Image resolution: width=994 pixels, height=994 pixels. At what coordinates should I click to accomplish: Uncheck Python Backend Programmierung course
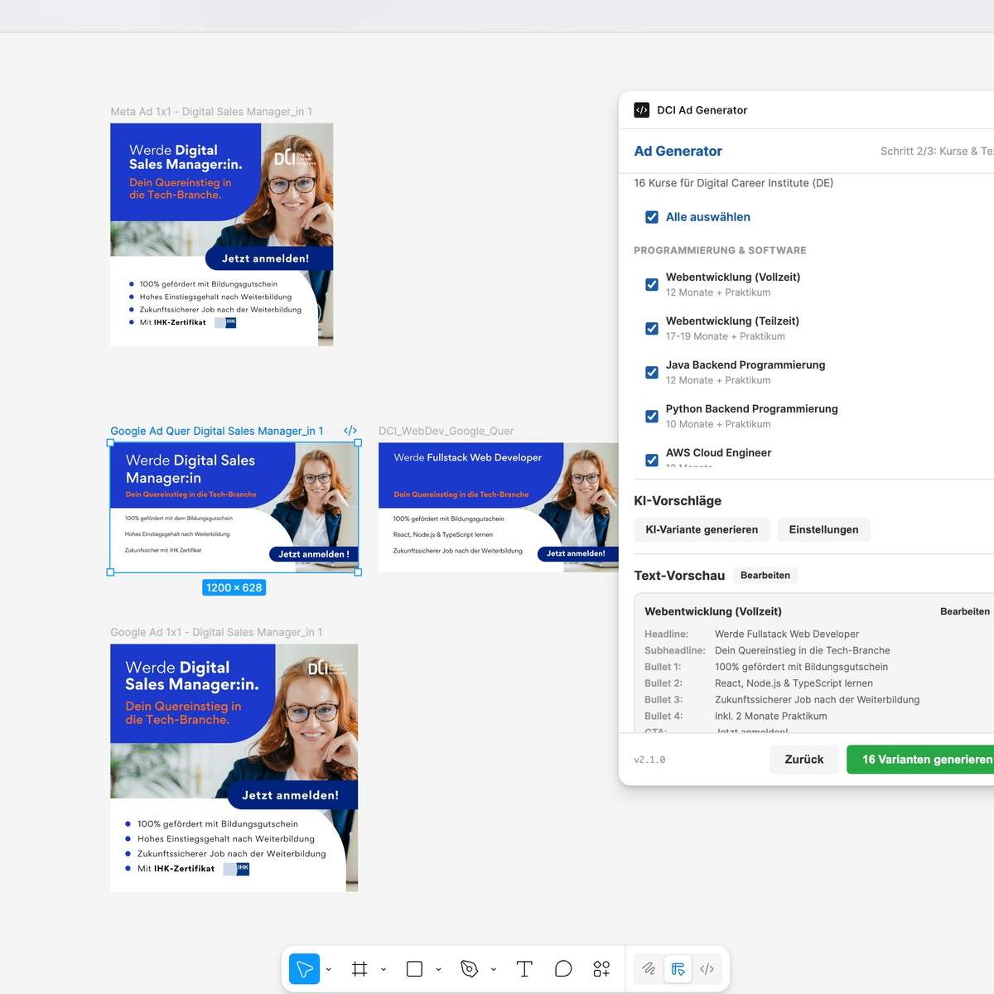pyautogui.click(x=652, y=417)
